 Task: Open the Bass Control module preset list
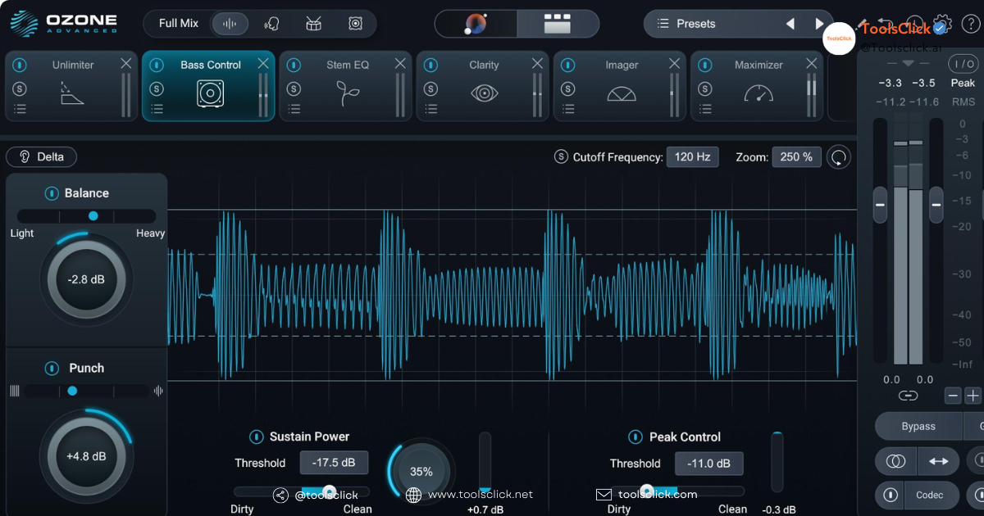click(x=157, y=108)
